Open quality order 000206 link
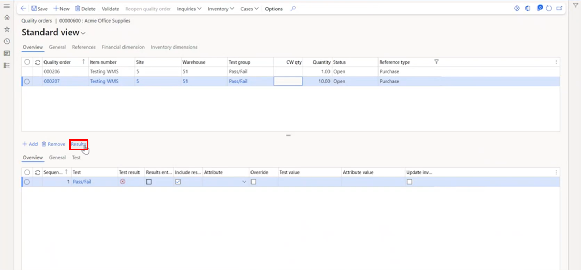 [x=52, y=71]
